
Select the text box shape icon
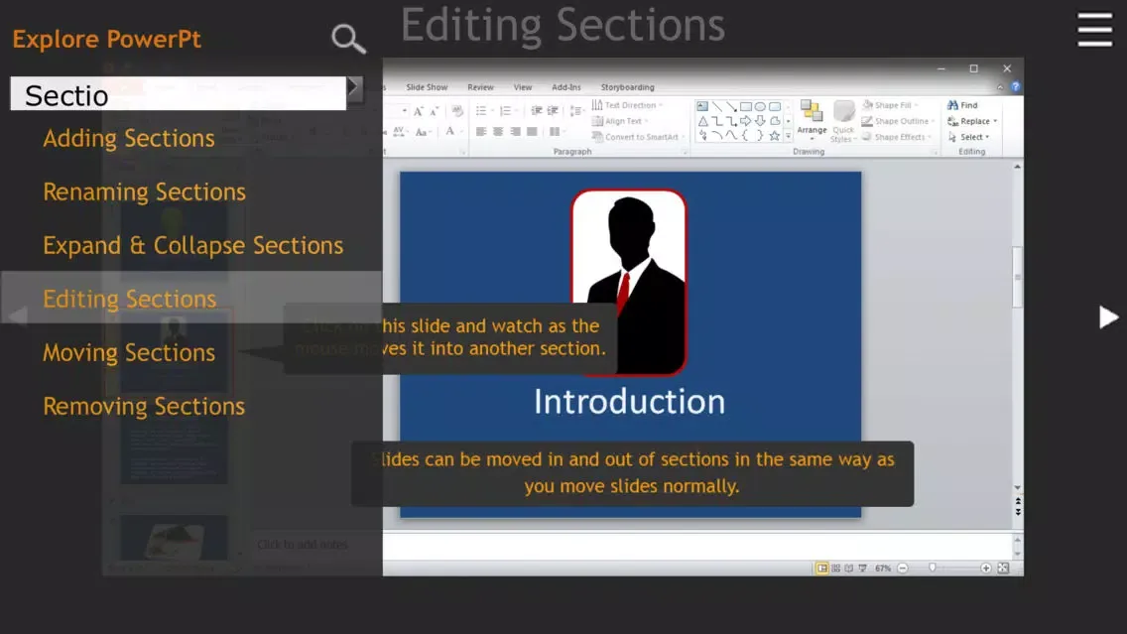(702, 106)
